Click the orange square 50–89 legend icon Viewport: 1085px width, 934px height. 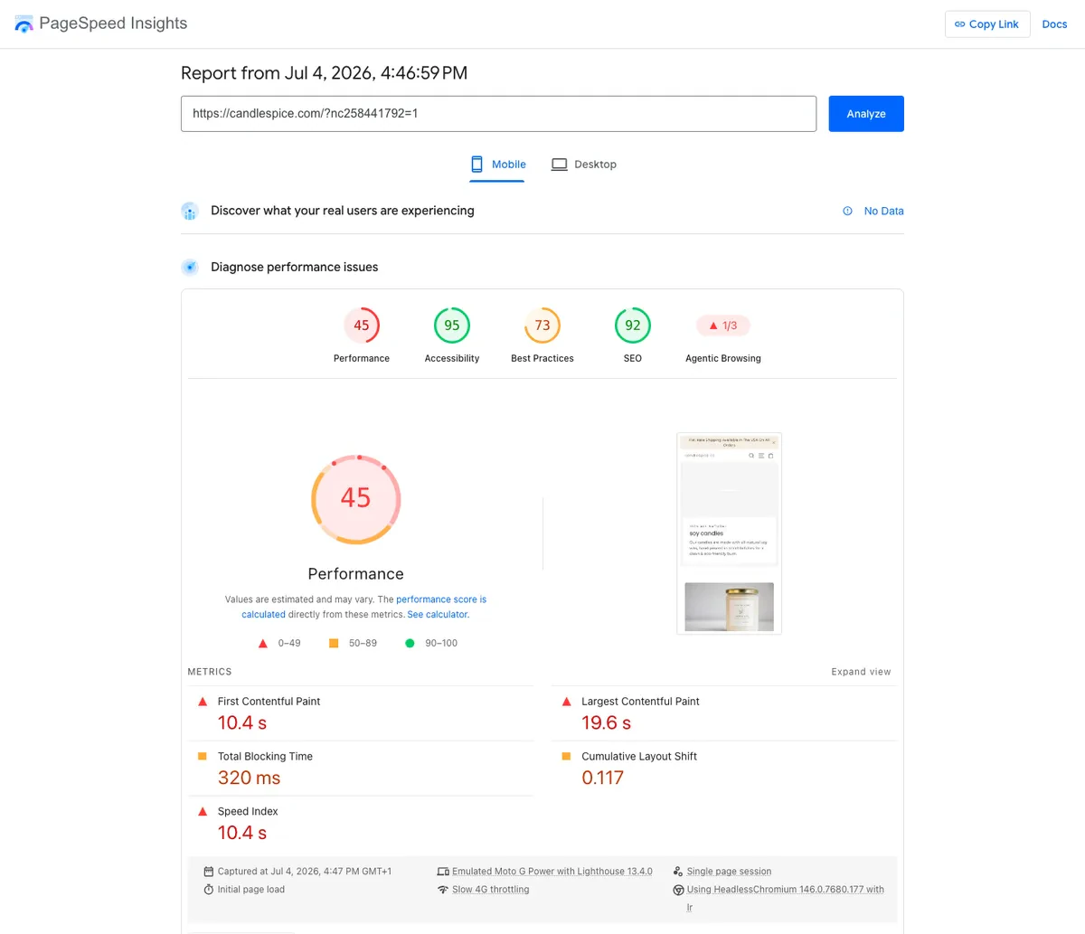[x=334, y=644]
